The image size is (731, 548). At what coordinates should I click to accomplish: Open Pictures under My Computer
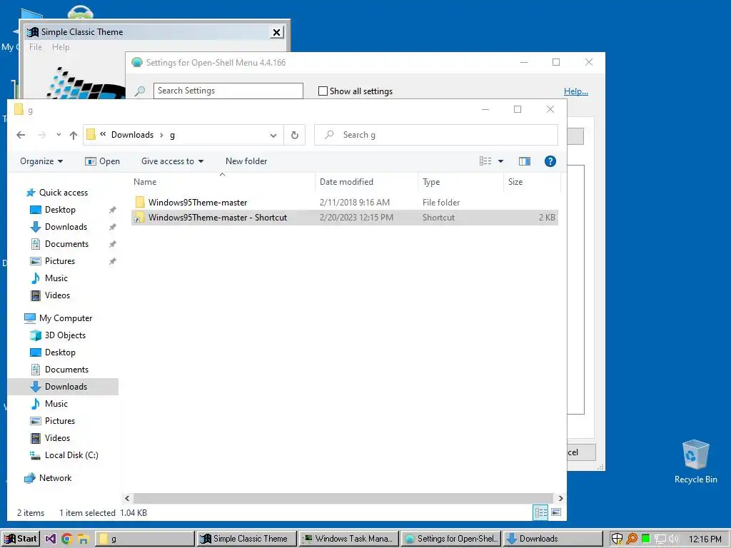[60, 421]
